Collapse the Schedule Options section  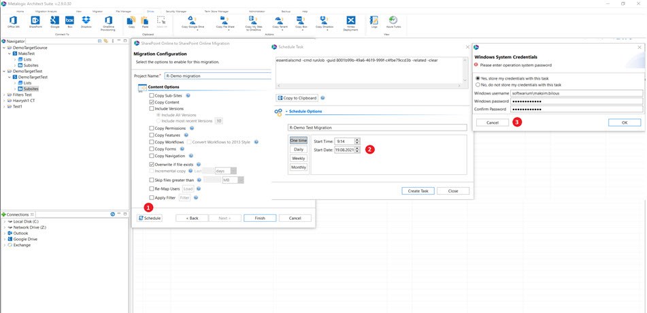[286, 112]
